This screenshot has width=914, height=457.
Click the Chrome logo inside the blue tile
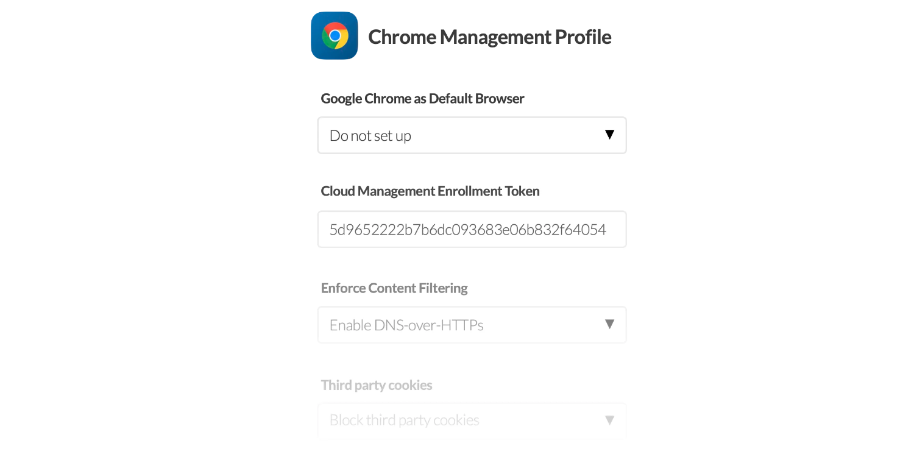coord(335,35)
